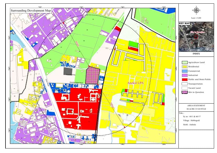Image resolution: width=217 pixels, height=153 pixels.
Task: Click the pink hatched site plot on the map
Action: point(93,75)
